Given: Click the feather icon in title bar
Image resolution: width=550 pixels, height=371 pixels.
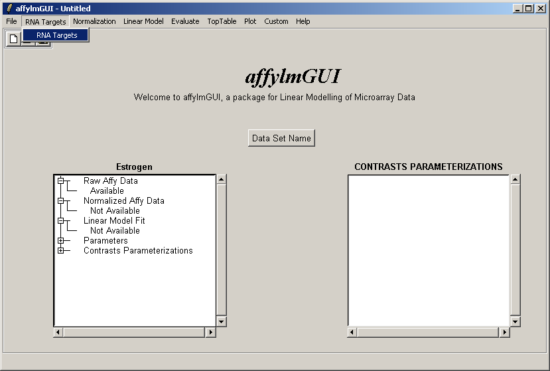Looking at the screenshot, I should [x=9, y=9].
